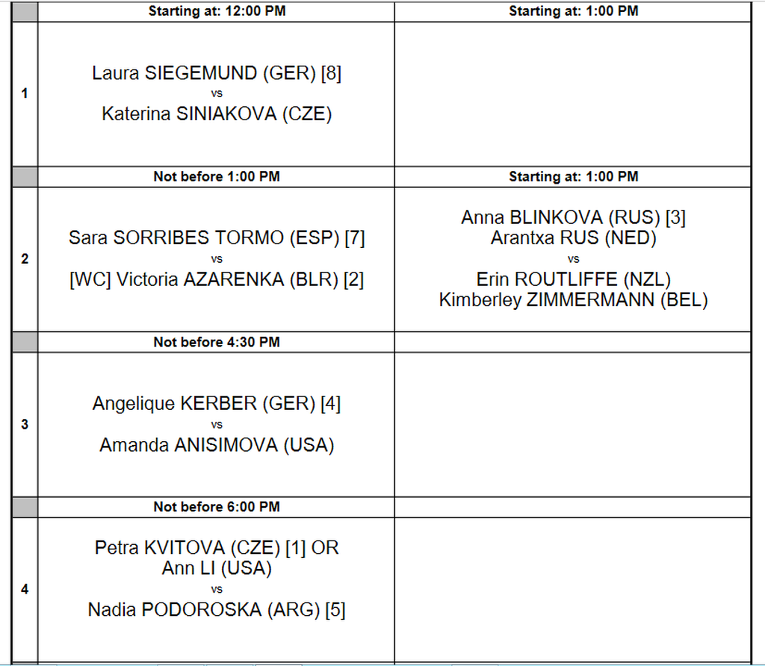
Task: Click [WC] Victoria AZARENKA (BLR) [2]
Action: (x=217, y=280)
